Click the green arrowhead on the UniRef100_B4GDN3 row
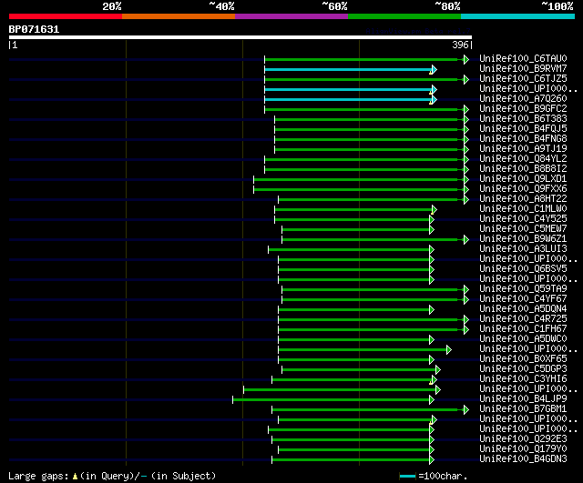 (x=432, y=460)
